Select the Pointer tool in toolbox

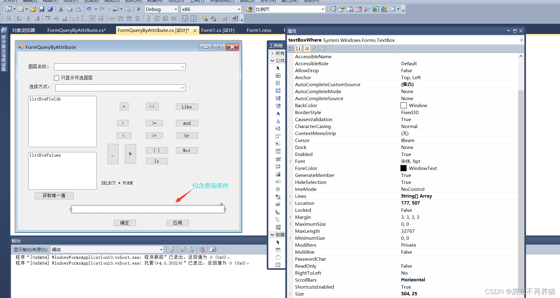coord(278,68)
